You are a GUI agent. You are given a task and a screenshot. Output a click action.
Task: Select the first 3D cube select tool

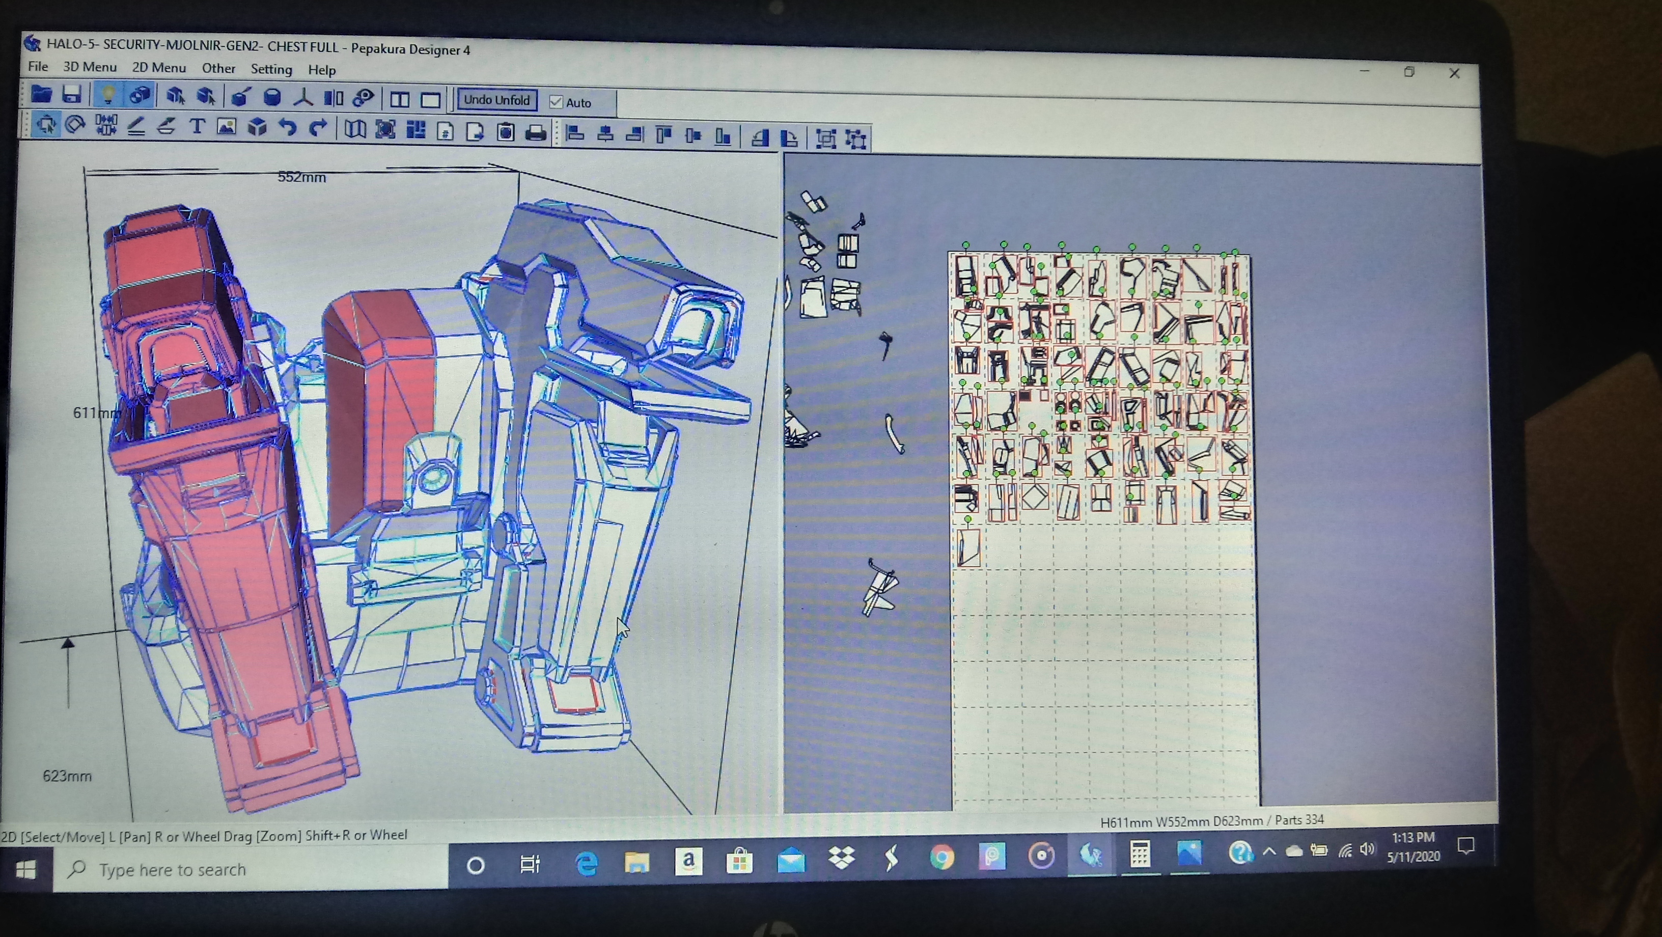coord(176,97)
